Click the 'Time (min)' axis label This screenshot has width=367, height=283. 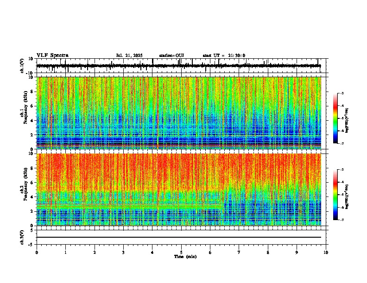pos(185,257)
